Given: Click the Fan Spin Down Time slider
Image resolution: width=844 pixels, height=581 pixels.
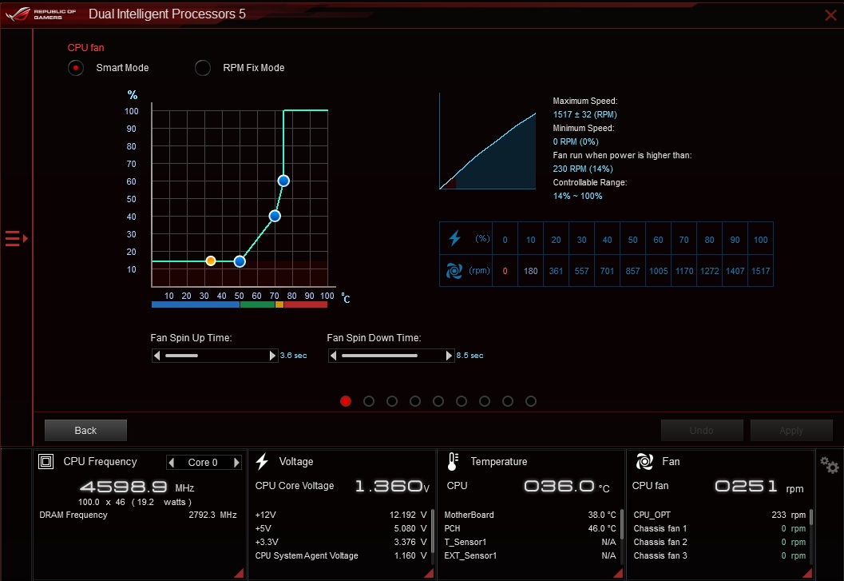Looking at the screenshot, I should [x=391, y=356].
